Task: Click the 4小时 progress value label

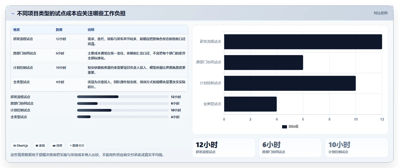Action: click(175, 117)
